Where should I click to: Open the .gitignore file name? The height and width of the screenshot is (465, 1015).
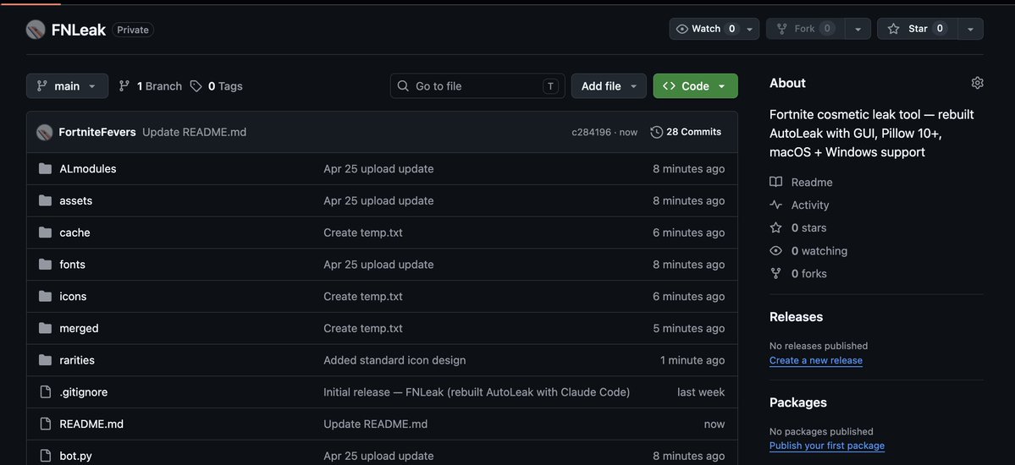coord(84,392)
